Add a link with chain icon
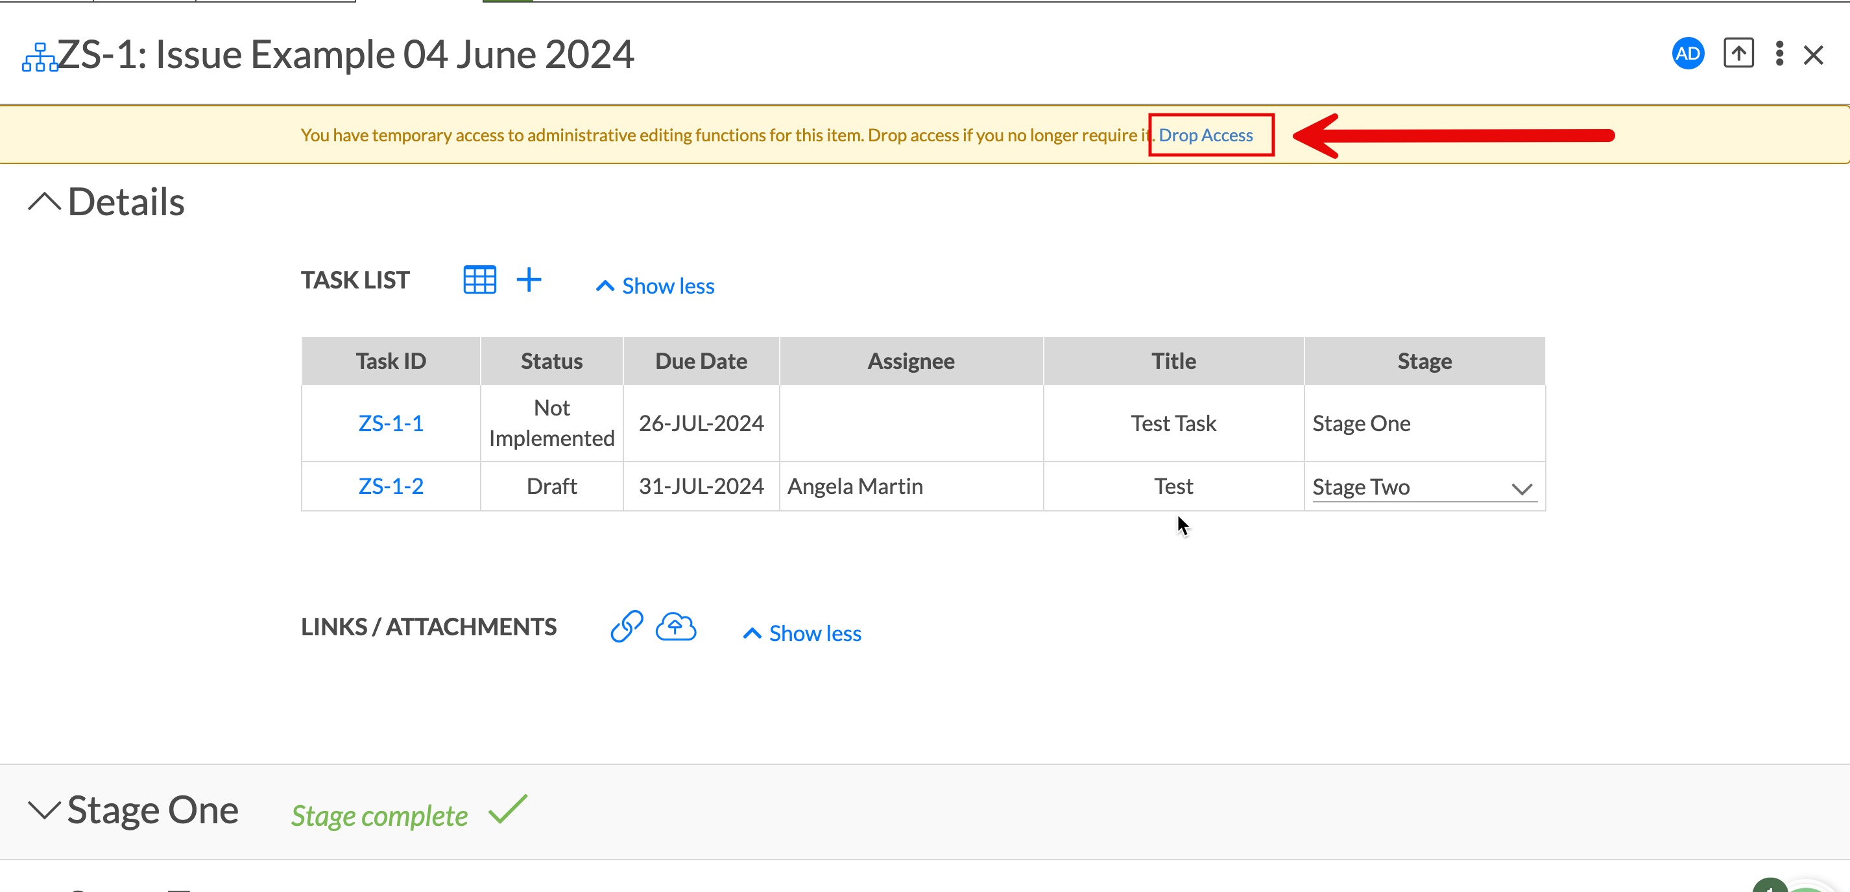The width and height of the screenshot is (1850, 892). tap(627, 626)
